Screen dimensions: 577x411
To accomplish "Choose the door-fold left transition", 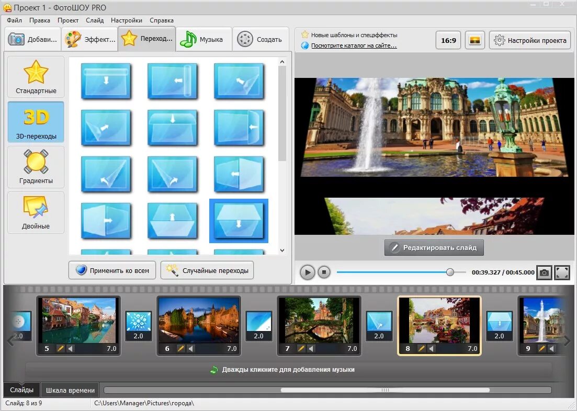I will [239, 175].
